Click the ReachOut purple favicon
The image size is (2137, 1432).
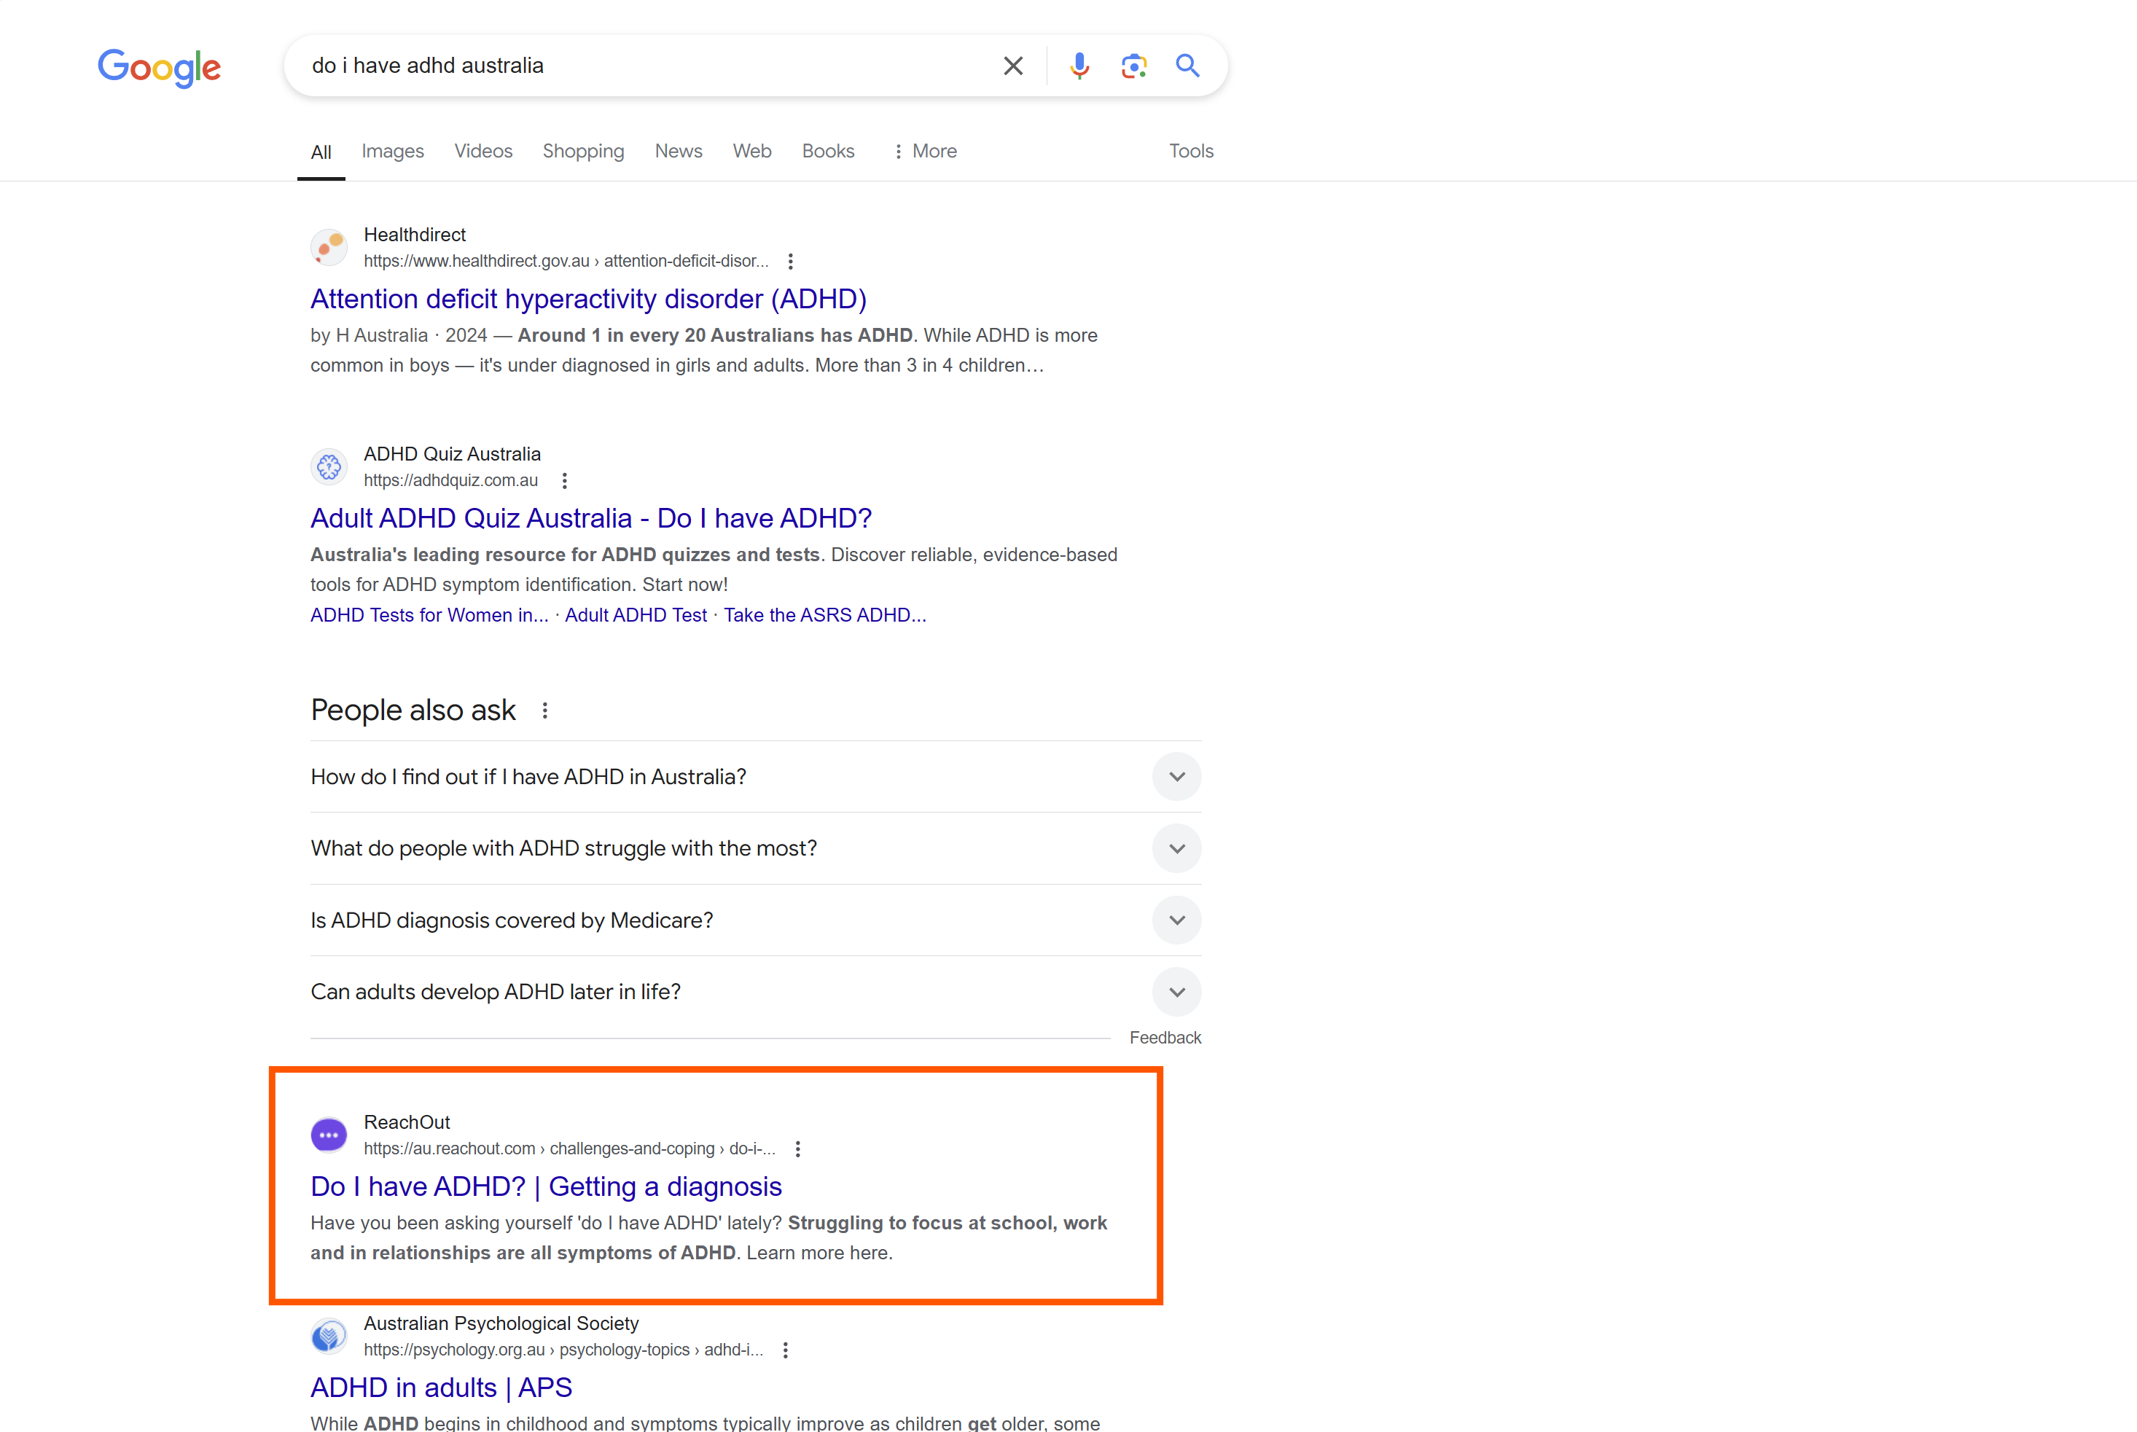pyautogui.click(x=329, y=1135)
